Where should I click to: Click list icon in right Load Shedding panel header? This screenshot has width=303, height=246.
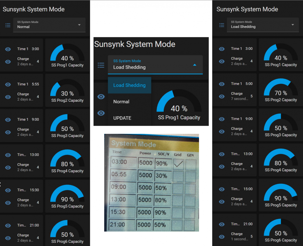pyautogui.click(x=222, y=25)
